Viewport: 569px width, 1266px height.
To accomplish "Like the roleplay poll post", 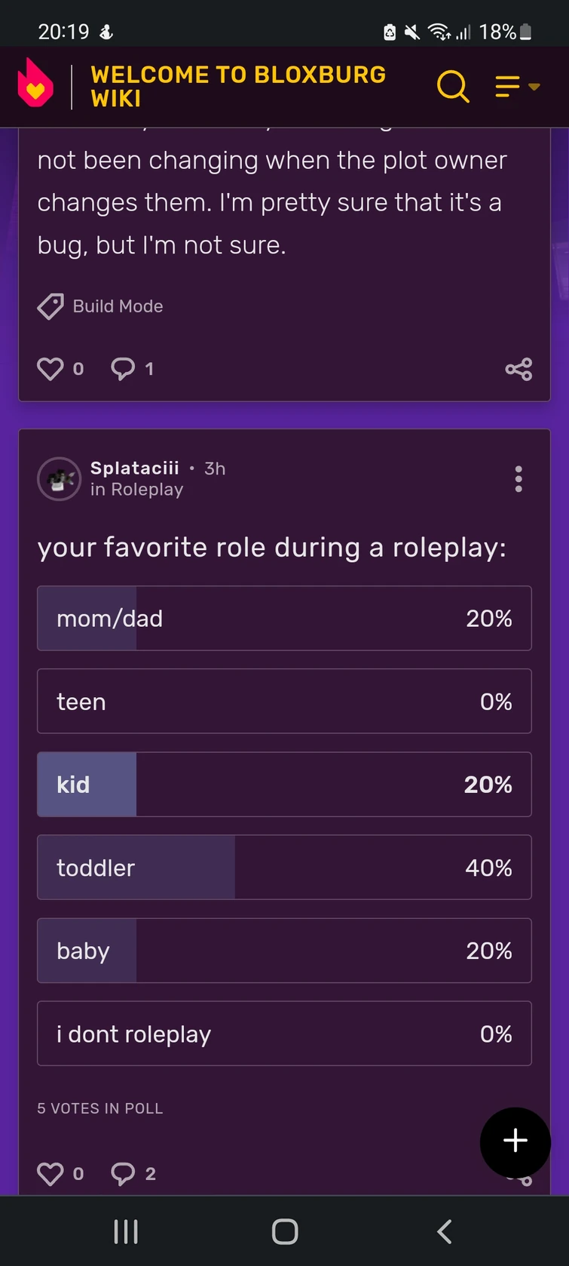I will (x=50, y=1173).
